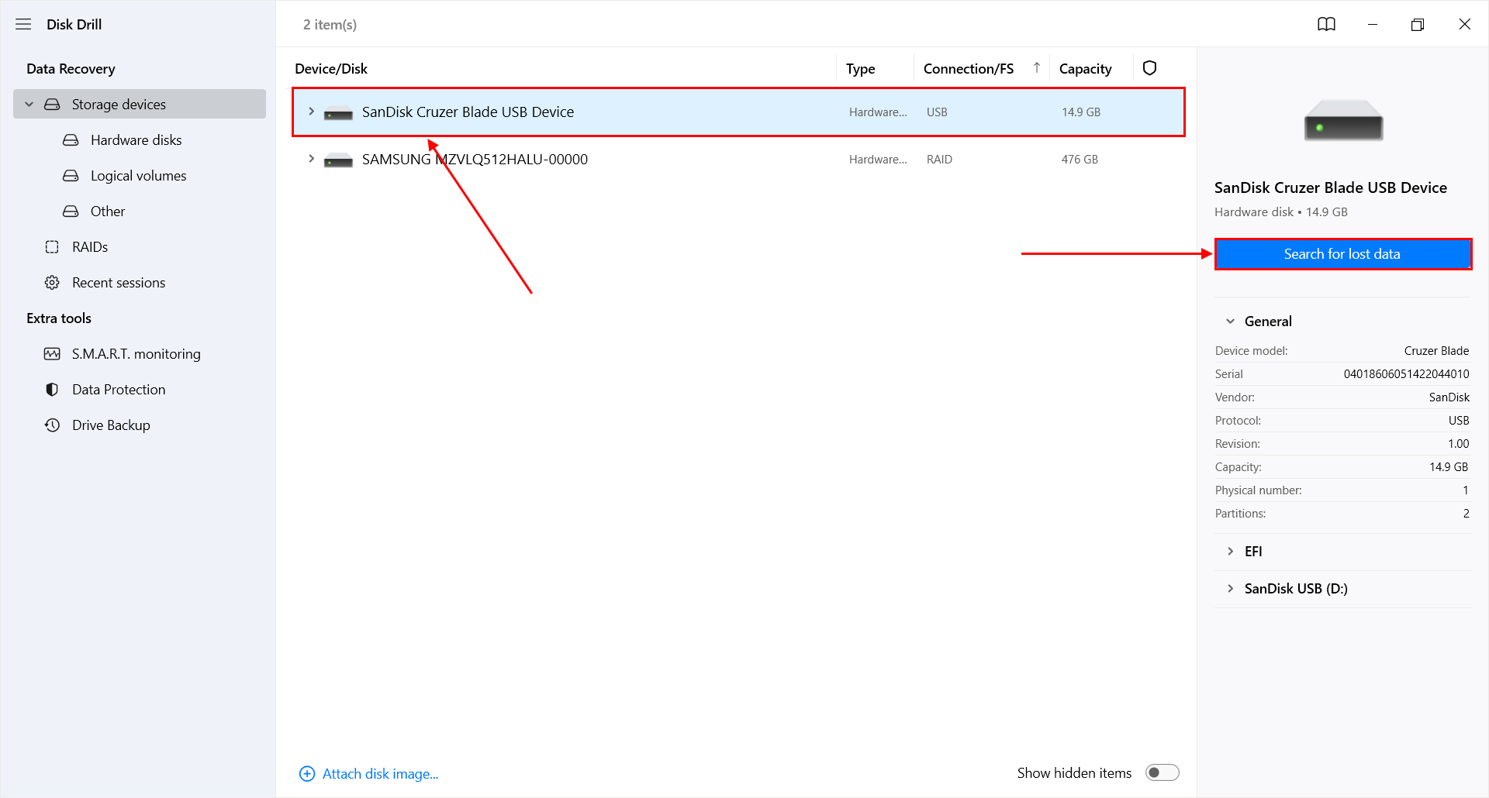Click the serial number 04018606051422044010
Viewport: 1489px width, 798px height.
[1406, 374]
